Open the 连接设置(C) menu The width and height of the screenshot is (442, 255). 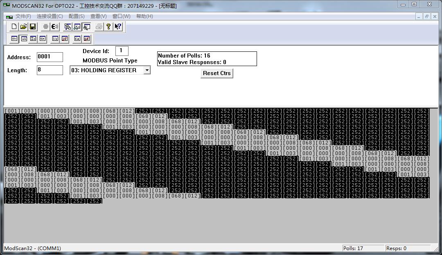pos(50,16)
